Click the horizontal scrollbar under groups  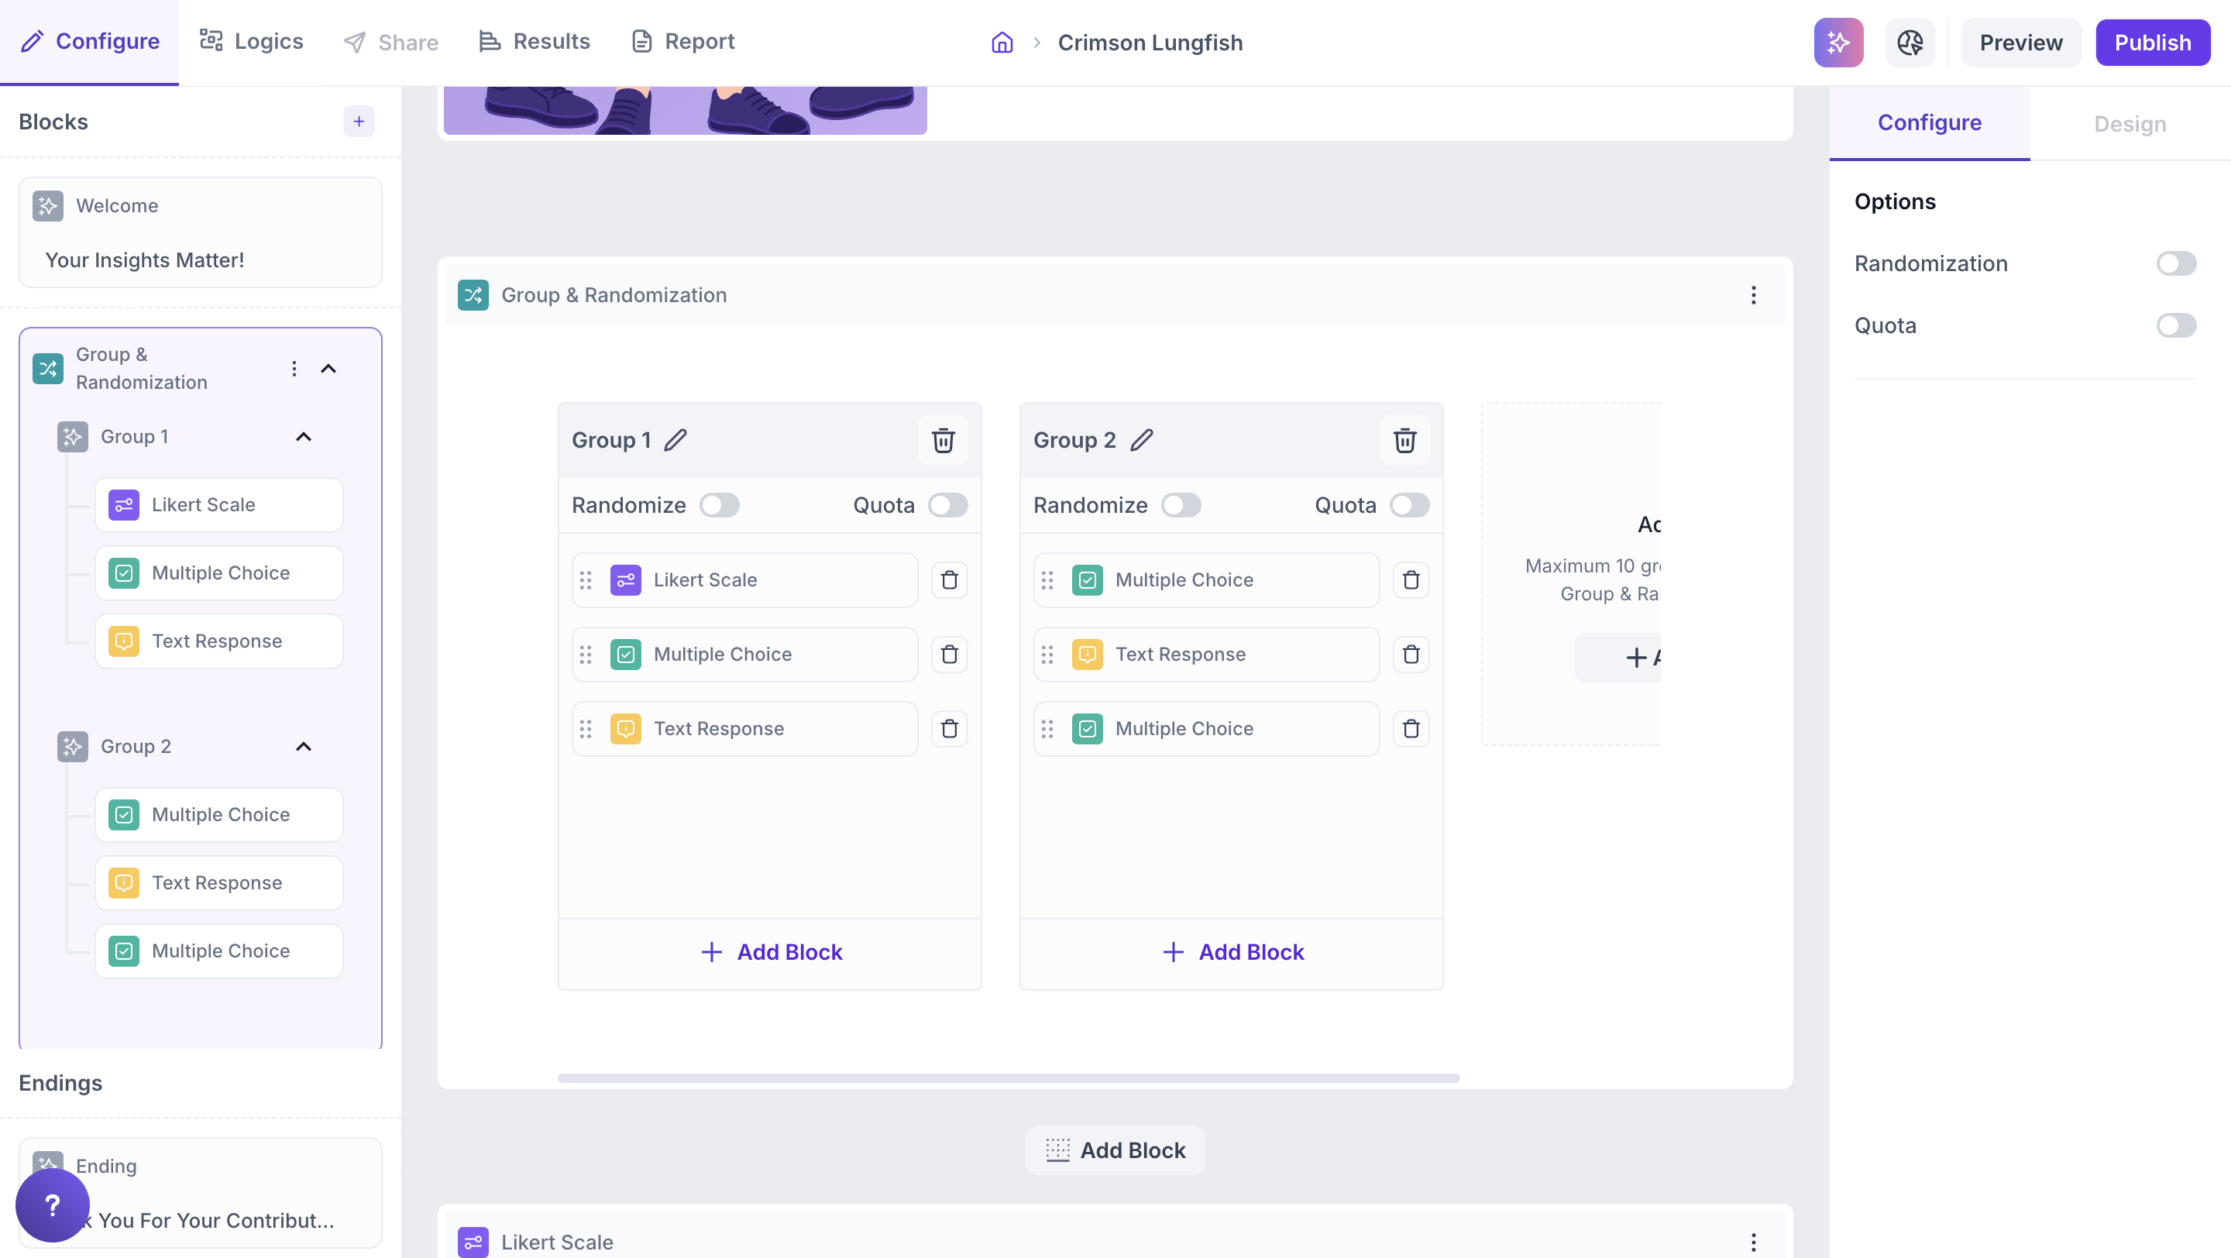click(1008, 1078)
